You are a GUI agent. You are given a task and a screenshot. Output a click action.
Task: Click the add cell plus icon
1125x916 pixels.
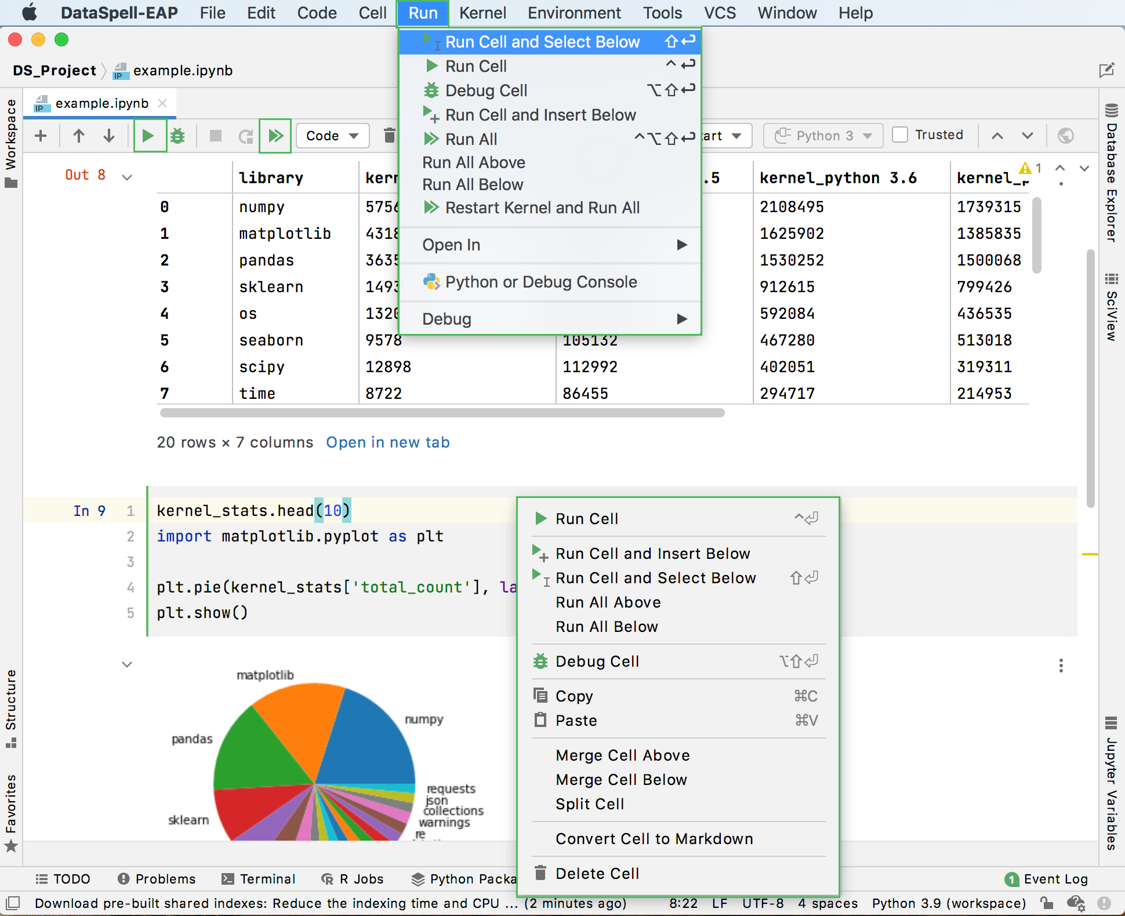coord(41,136)
